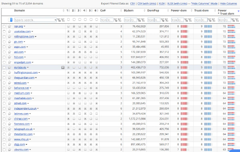The image size is (240, 152).
Task: Open the "Hide Columns" Mode link
Action: point(204,3)
